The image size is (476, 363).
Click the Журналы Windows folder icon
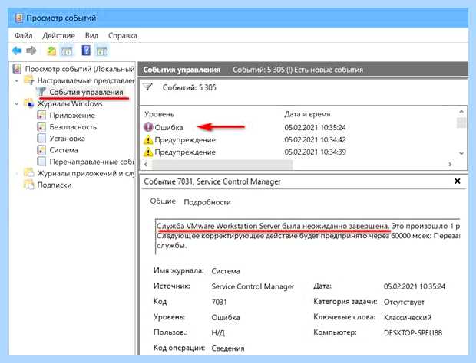click(x=29, y=103)
